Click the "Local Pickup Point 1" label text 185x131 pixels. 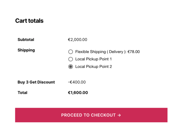tap(93, 59)
